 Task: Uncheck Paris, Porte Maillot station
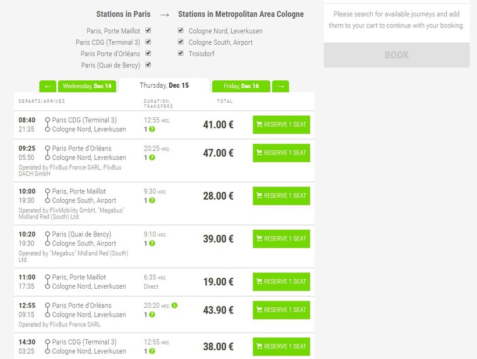tap(148, 30)
